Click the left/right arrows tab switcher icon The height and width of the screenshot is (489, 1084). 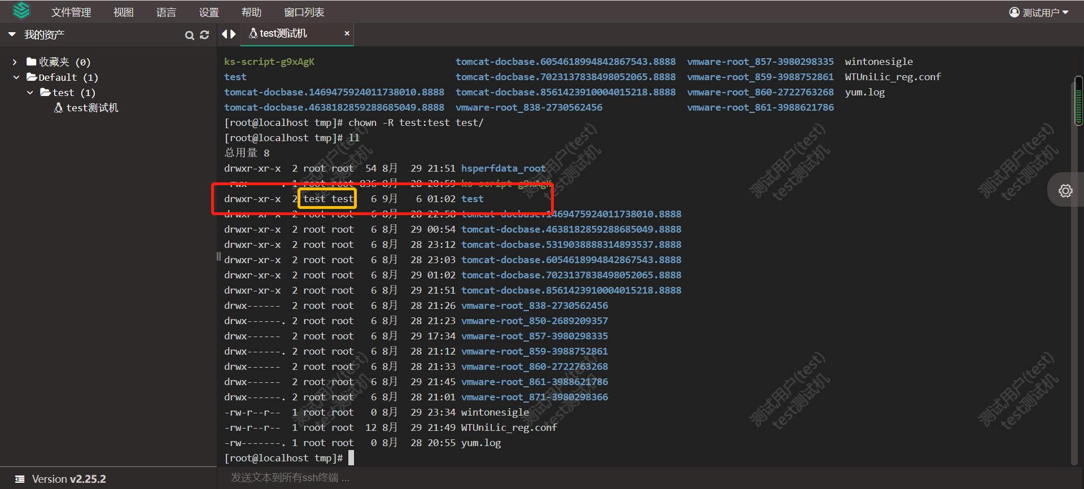(229, 34)
